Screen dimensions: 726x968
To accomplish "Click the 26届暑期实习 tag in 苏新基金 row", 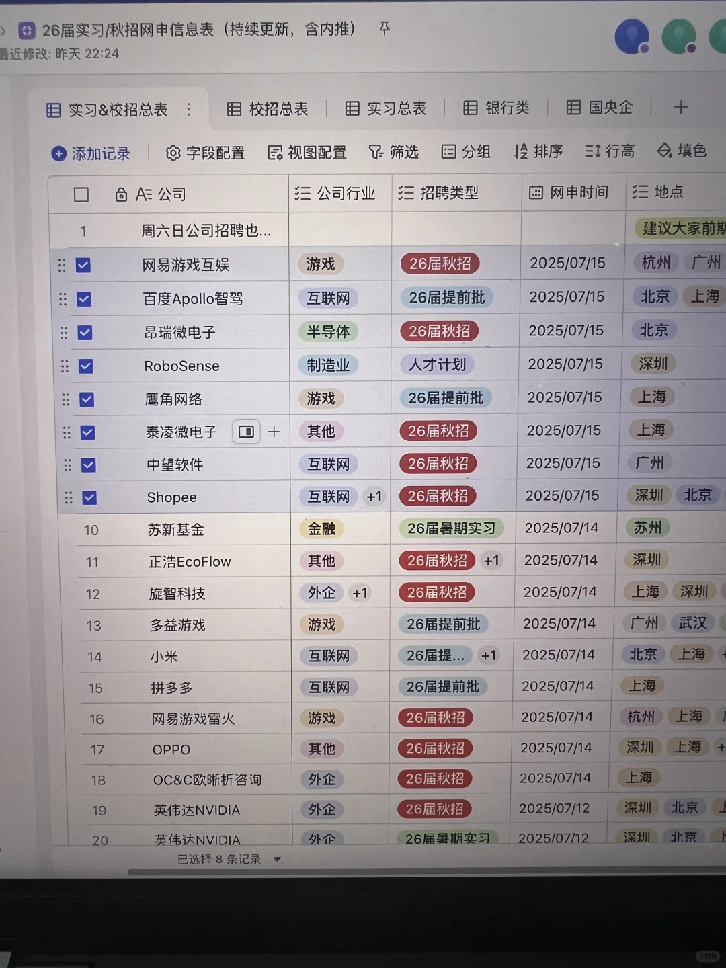I will click(x=451, y=528).
